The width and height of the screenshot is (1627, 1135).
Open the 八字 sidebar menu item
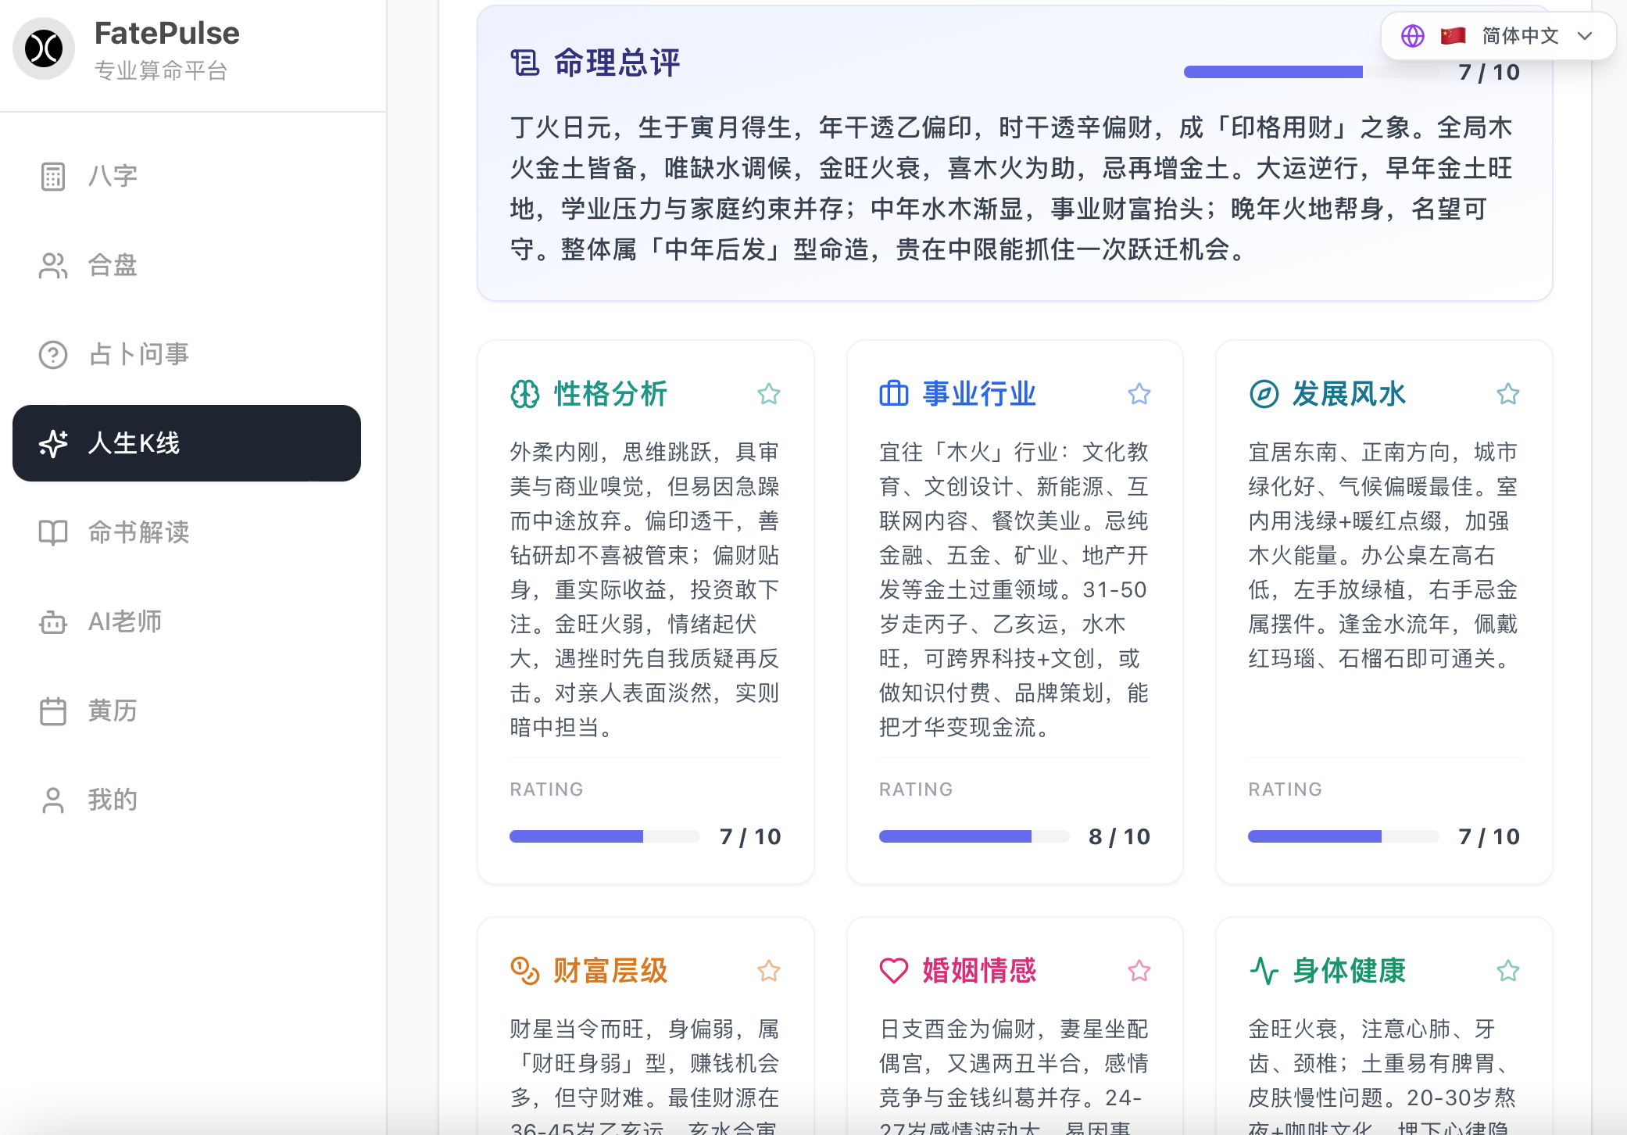point(113,176)
